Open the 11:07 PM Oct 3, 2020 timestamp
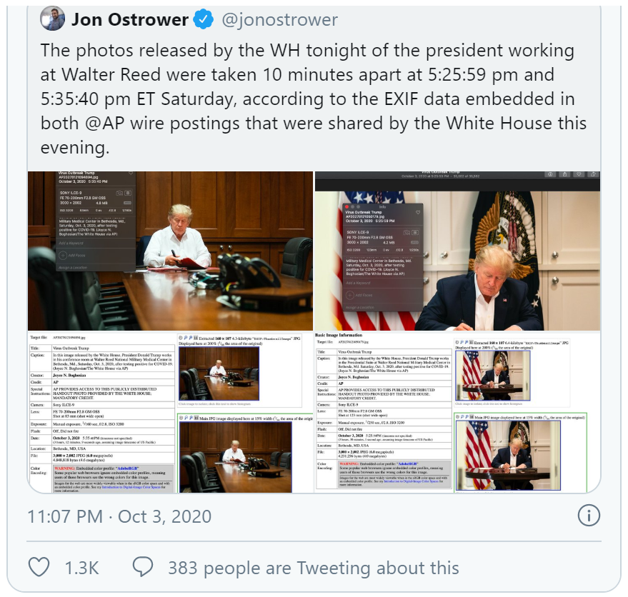628x597 pixels. 119,516
